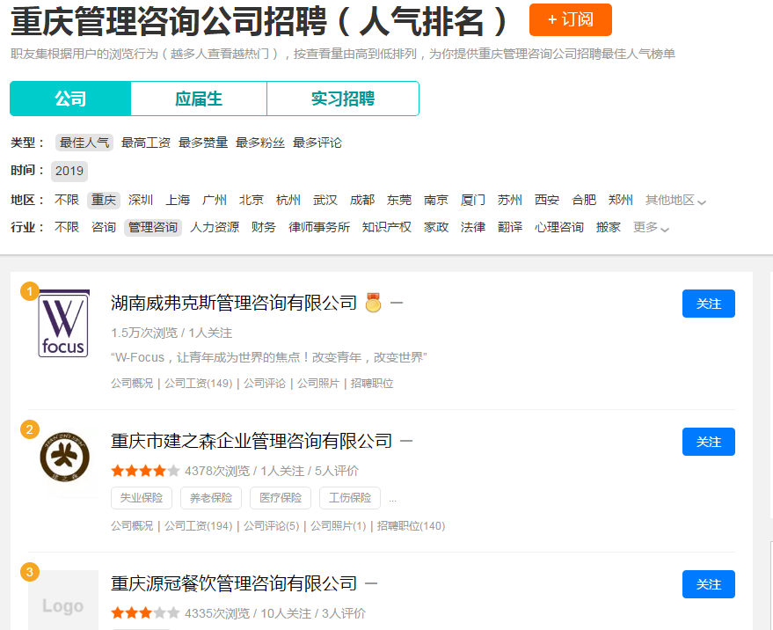Filter region by 南京
Viewport: 773px width, 630px height.
coord(436,200)
